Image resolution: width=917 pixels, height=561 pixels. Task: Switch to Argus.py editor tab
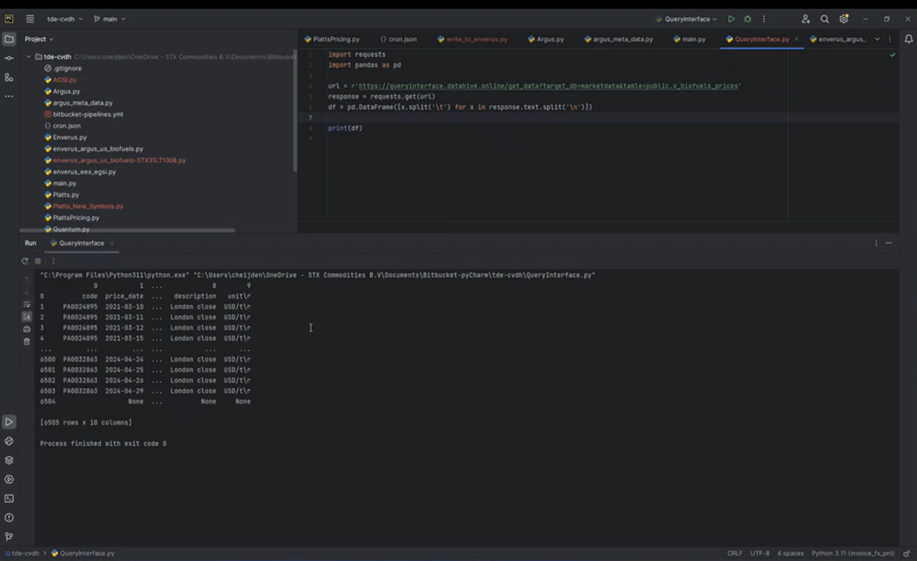click(x=546, y=39)
